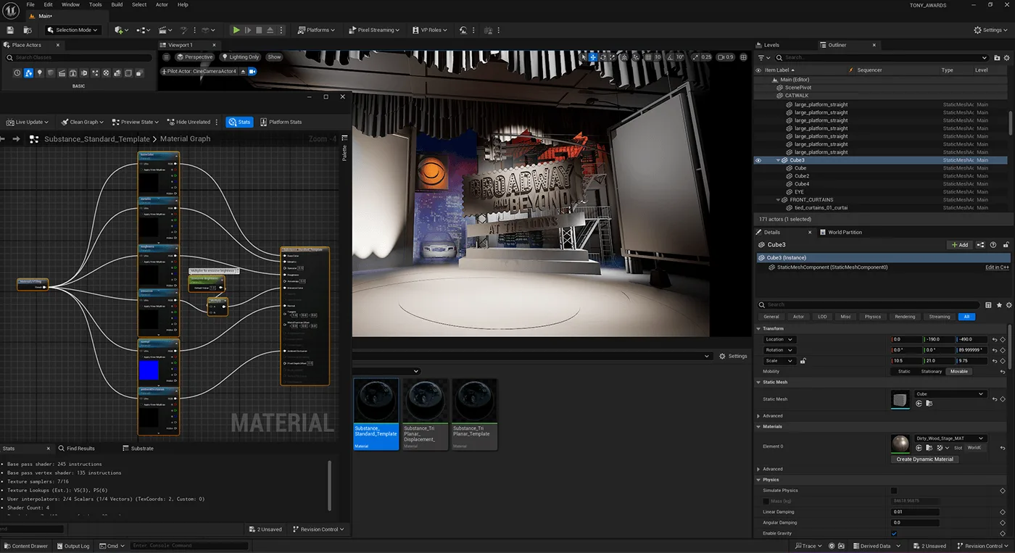
Task: Click the Add component button
Action: click(960, 245)
